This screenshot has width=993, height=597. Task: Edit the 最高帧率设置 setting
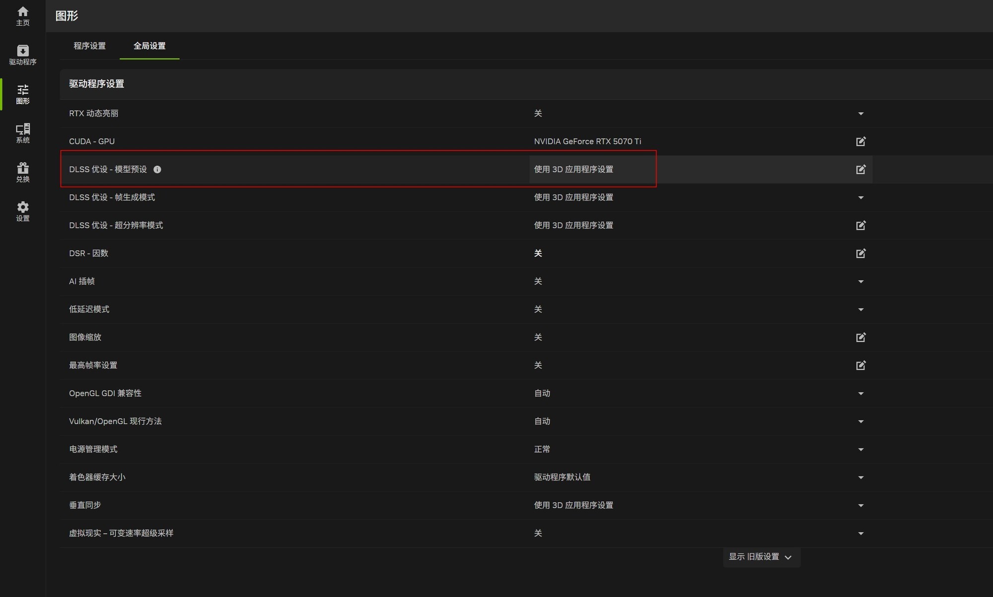861,365
